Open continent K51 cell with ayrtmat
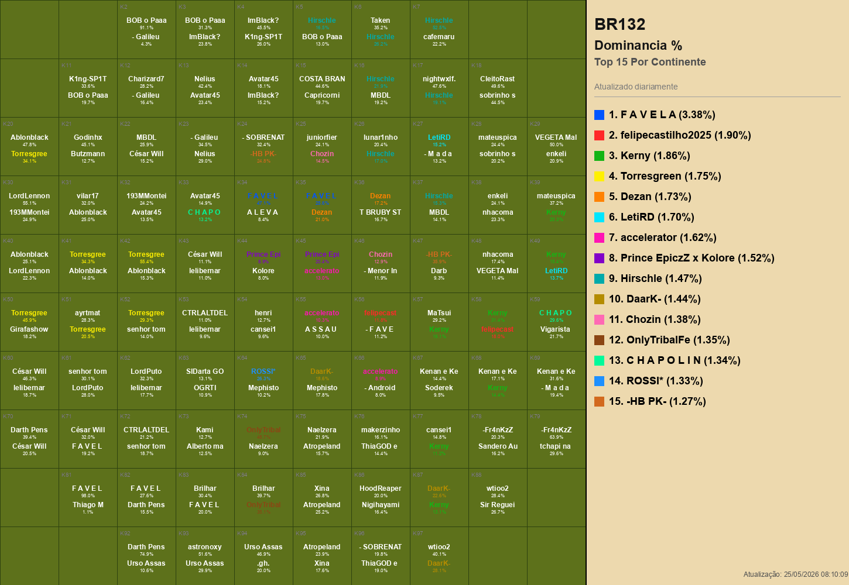849x585 pixels. pyautogui.click(x=88, y=322)
